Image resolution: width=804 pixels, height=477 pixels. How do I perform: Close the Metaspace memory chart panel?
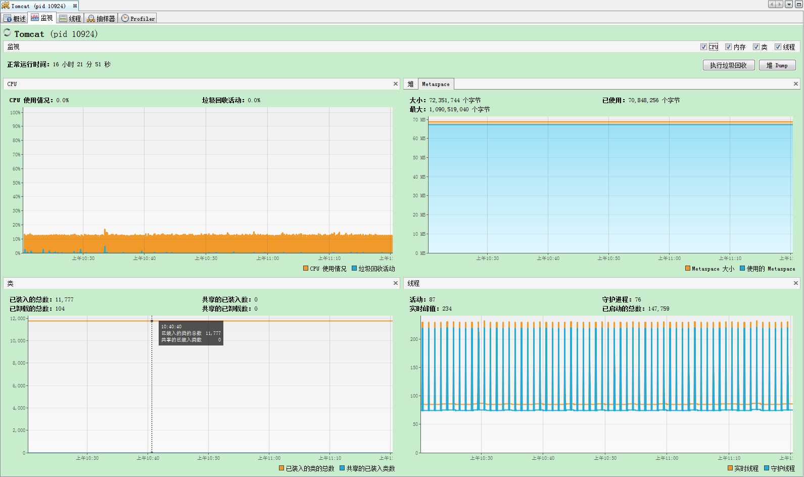[x=796, y=84]
